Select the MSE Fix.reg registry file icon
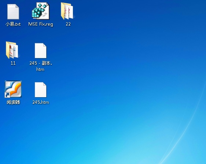This screenshot has height=164, width=206. coord(41,11)
